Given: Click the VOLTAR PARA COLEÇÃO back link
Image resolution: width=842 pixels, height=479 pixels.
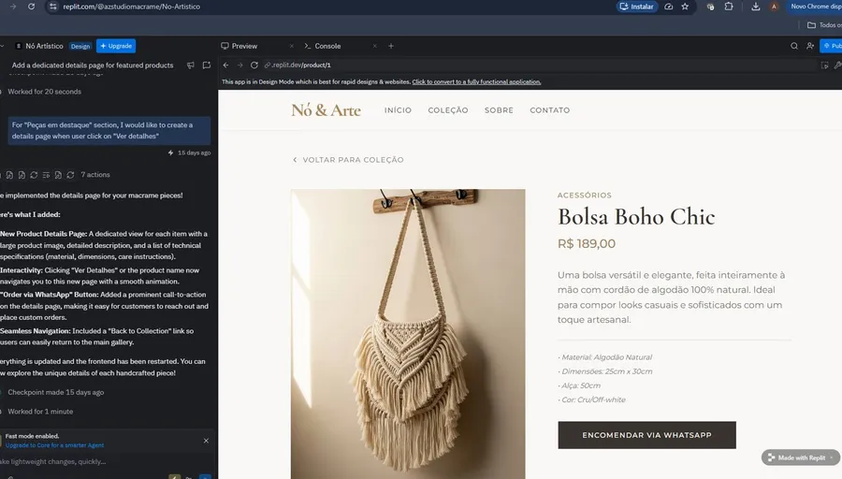Looking at the screenshot, I should tap(348, 160).
